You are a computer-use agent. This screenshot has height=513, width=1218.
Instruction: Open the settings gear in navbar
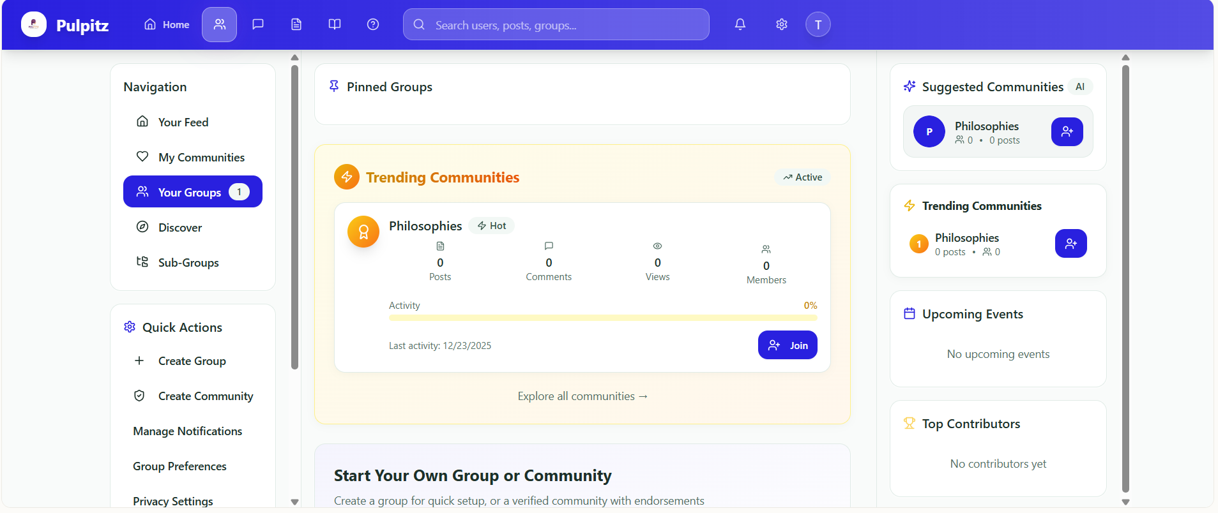tap(782, 25)
